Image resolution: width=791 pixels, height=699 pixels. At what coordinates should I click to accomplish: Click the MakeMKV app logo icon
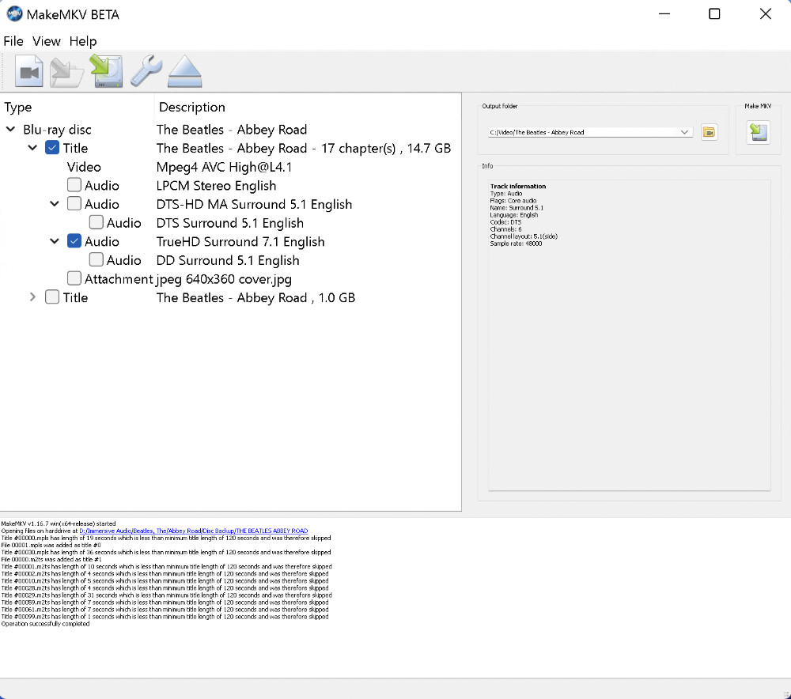pyautogui.click(x=14, y=14)
